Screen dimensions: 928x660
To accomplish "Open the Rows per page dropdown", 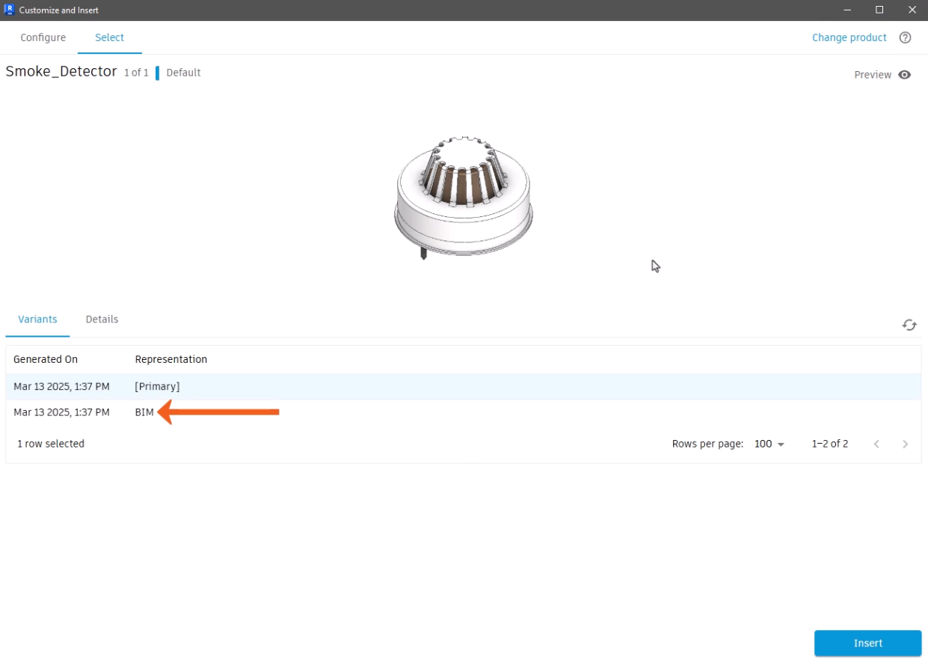I will pos(769,444).
